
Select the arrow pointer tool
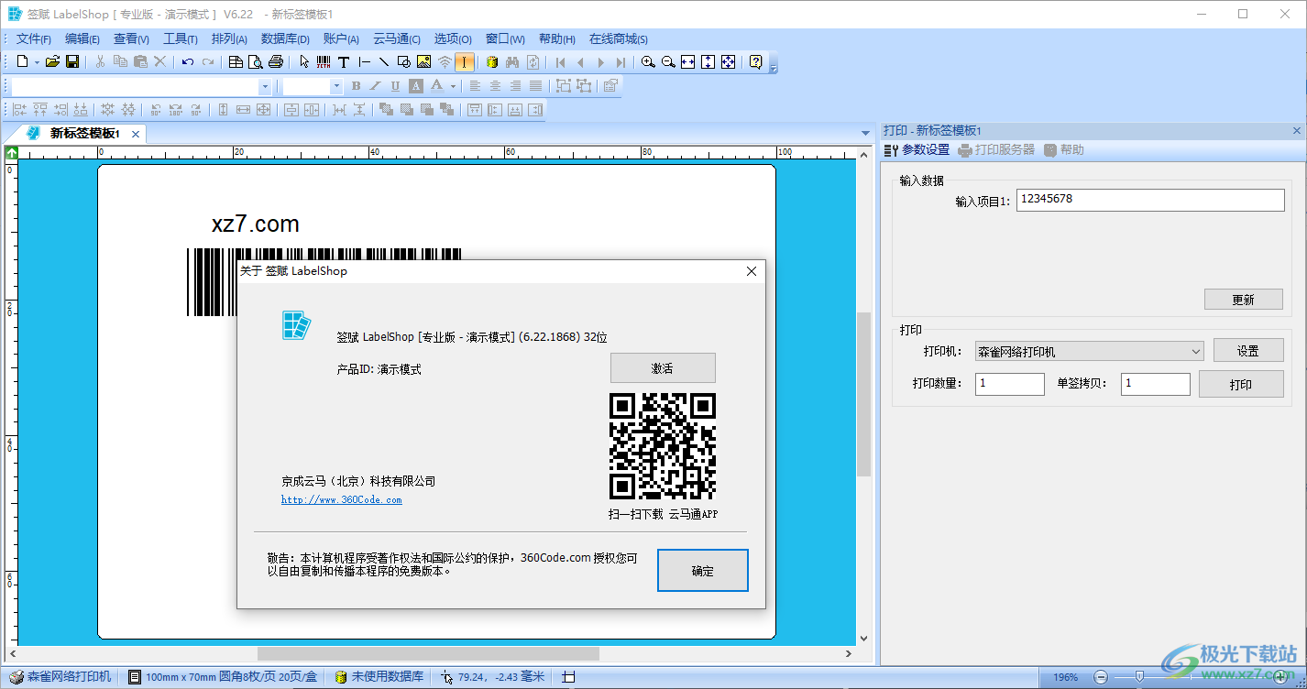304,62
